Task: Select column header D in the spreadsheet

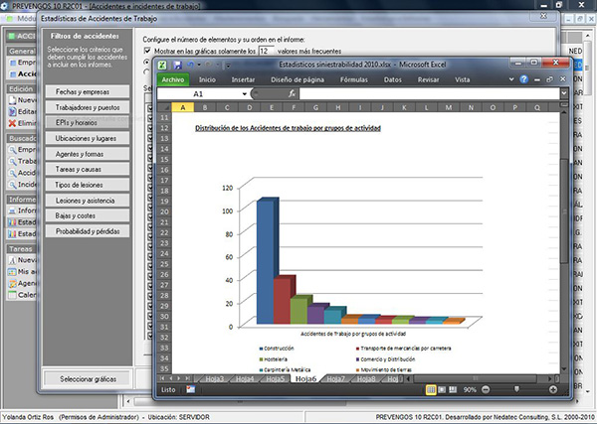Action: coord(250,107)
